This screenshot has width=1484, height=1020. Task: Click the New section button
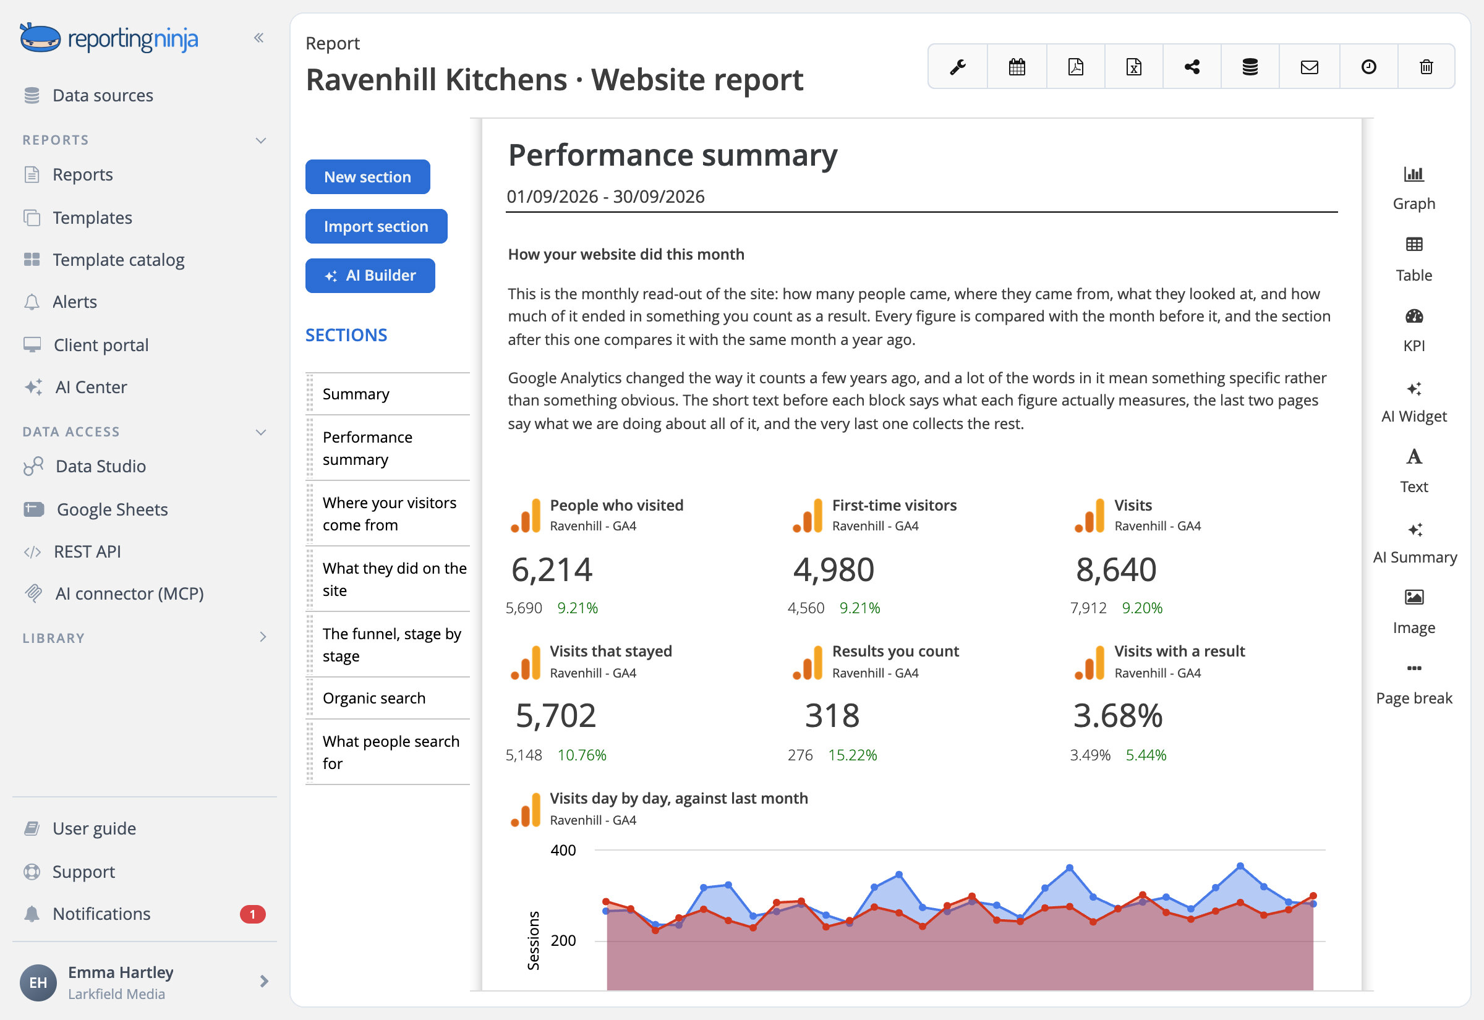pos(367,177)
